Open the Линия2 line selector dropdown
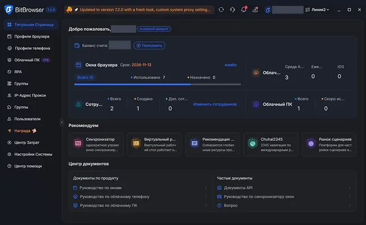This screenshot has width=366, height=225. [x=318, y=10]
